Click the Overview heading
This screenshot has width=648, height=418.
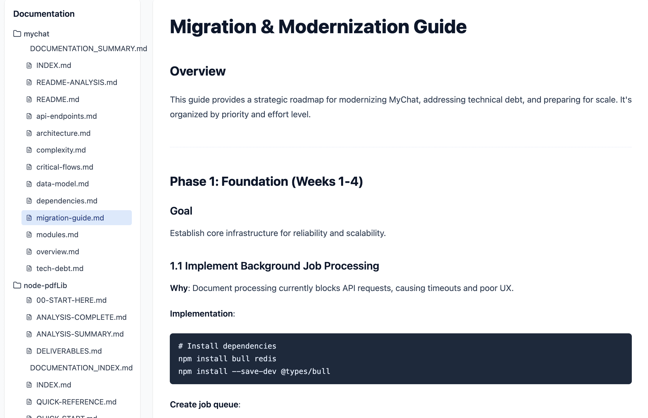(198, 71)
